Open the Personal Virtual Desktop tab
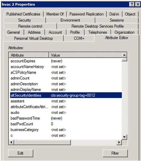 (x=34, y=39)
